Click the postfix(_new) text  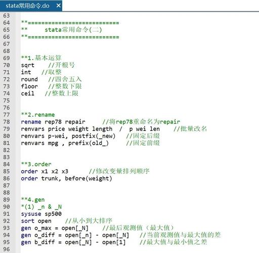coord(94,136)
